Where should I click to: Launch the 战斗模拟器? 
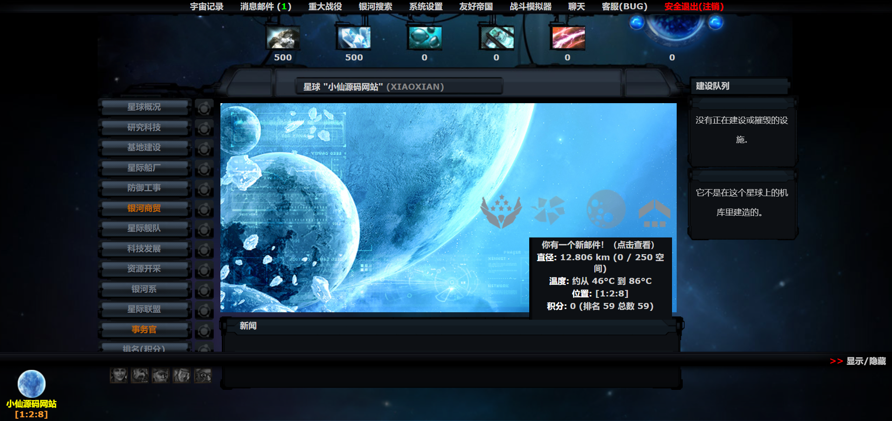pyautogui.click(x=531, y=7)
